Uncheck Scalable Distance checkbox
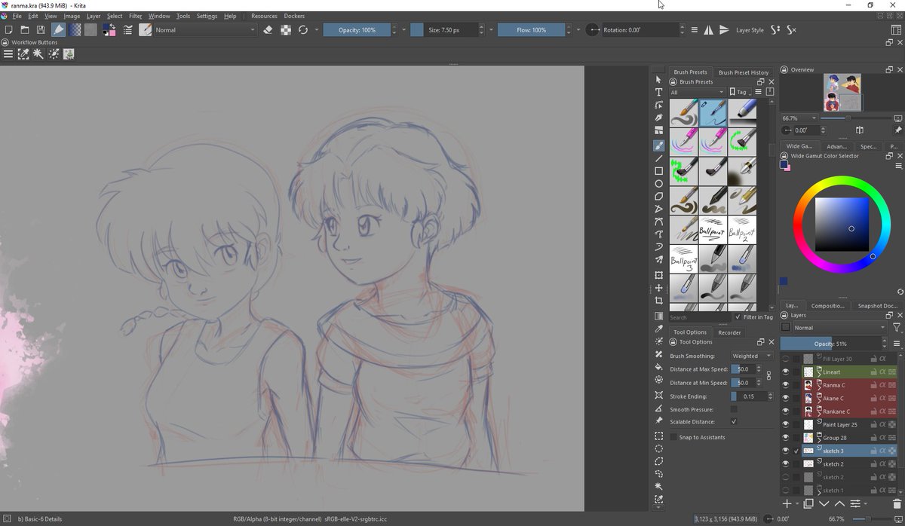 [x=734, y=421]
